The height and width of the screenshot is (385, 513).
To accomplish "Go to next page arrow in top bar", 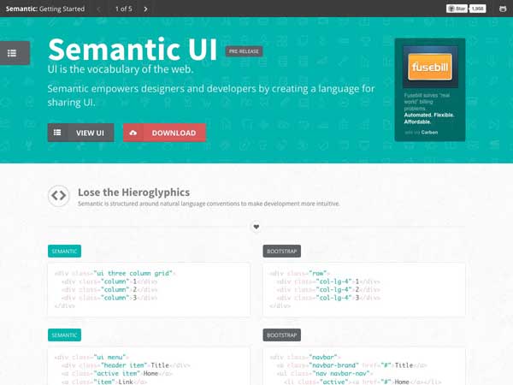I will coord(145,9).
